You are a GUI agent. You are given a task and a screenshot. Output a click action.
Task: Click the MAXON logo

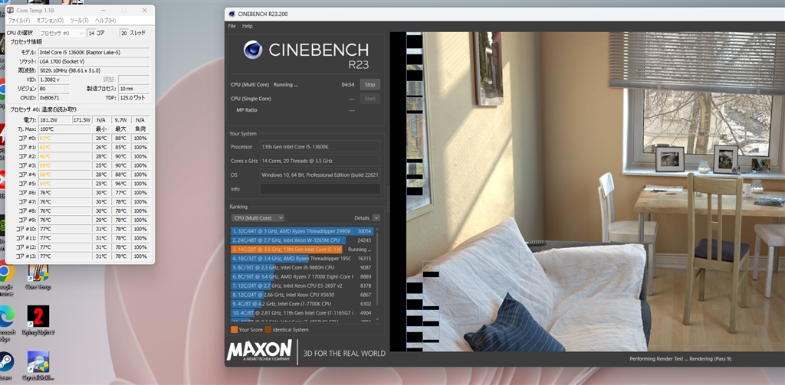click(259, 351)
